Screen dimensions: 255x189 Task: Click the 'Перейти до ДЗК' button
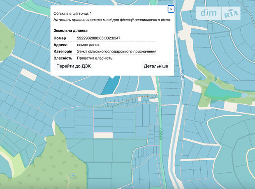(74, 66)
